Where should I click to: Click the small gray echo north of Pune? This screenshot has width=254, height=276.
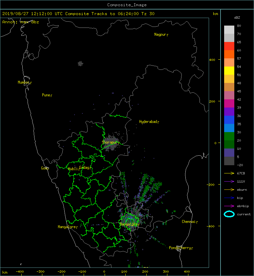pyautogui.click(x=80, y=64)
